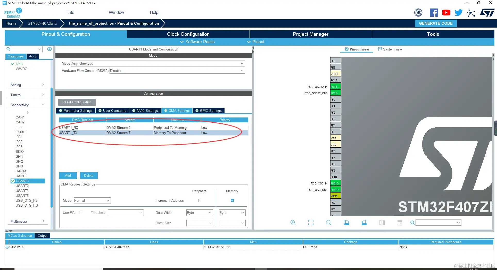Click the pin search magnifier icon
Image resolution: width=497 pixels, height=270 pixels.
click(412, 223)
